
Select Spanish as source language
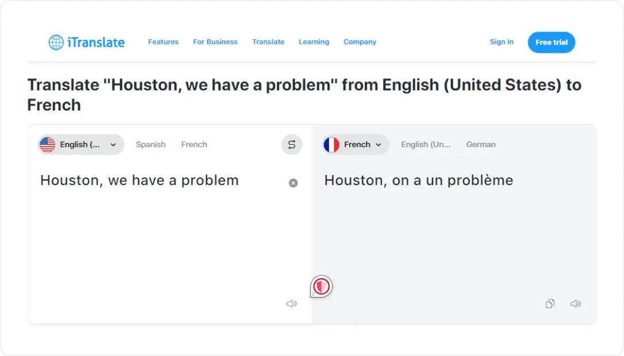coord(151,145)
